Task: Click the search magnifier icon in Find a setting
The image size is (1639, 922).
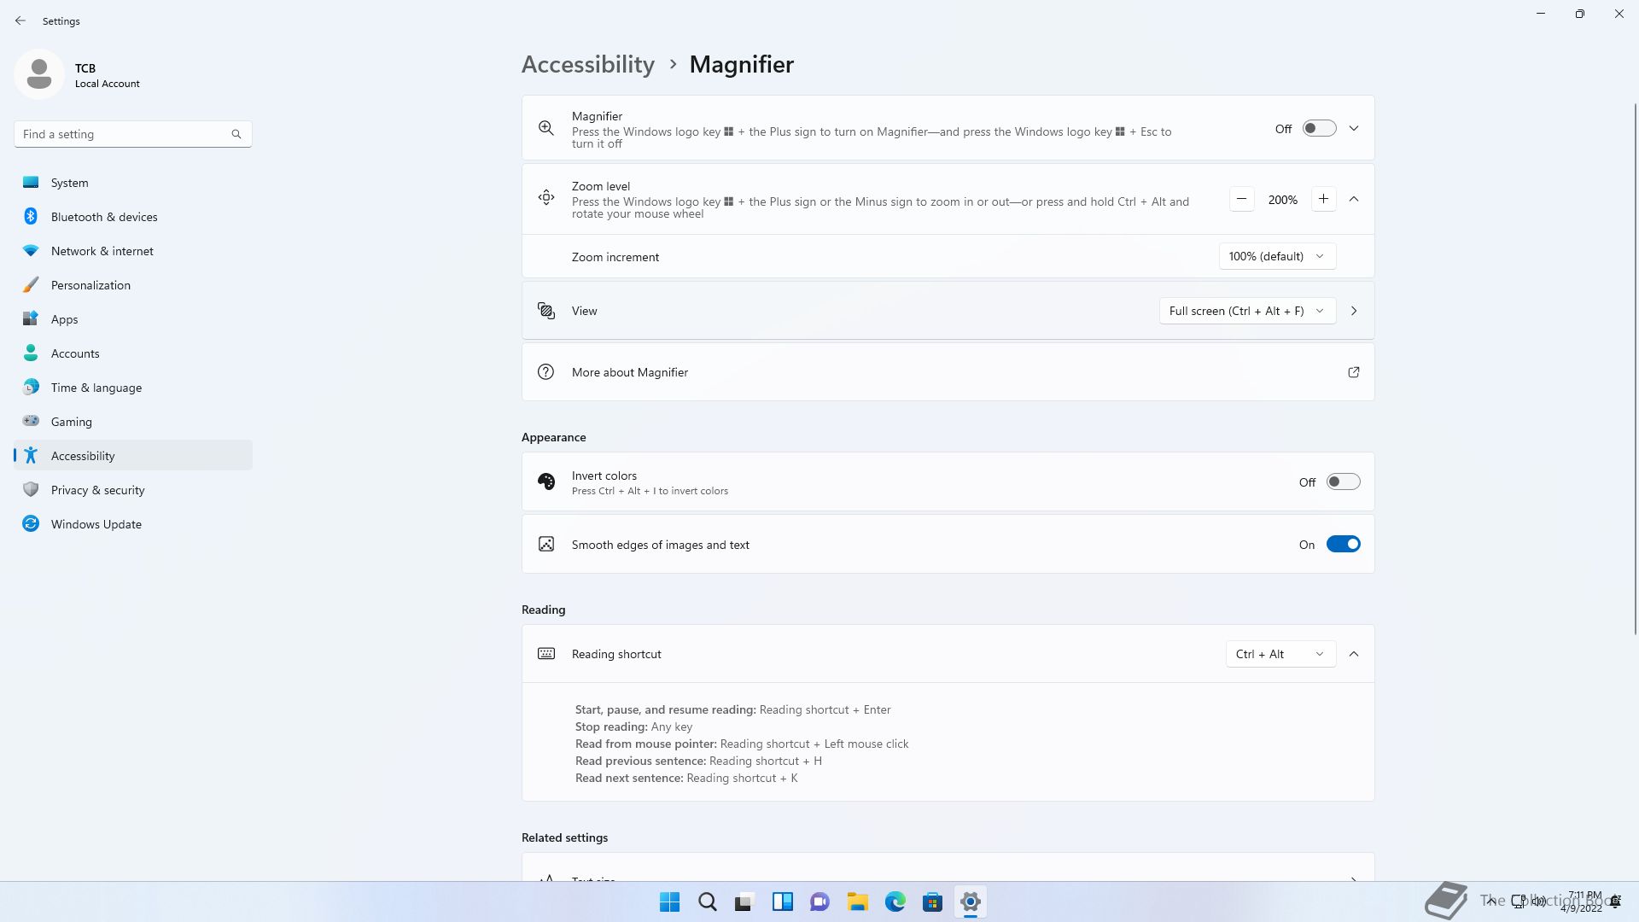Action: [236, 134]
